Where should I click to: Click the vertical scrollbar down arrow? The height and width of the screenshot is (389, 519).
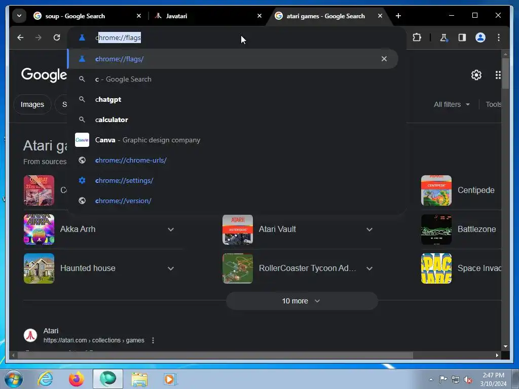(x=505, y=346)
